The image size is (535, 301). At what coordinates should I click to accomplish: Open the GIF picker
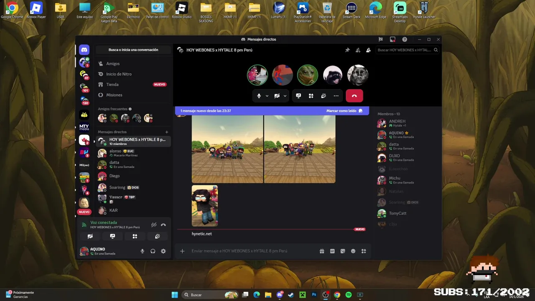click(x=332, y=251)
